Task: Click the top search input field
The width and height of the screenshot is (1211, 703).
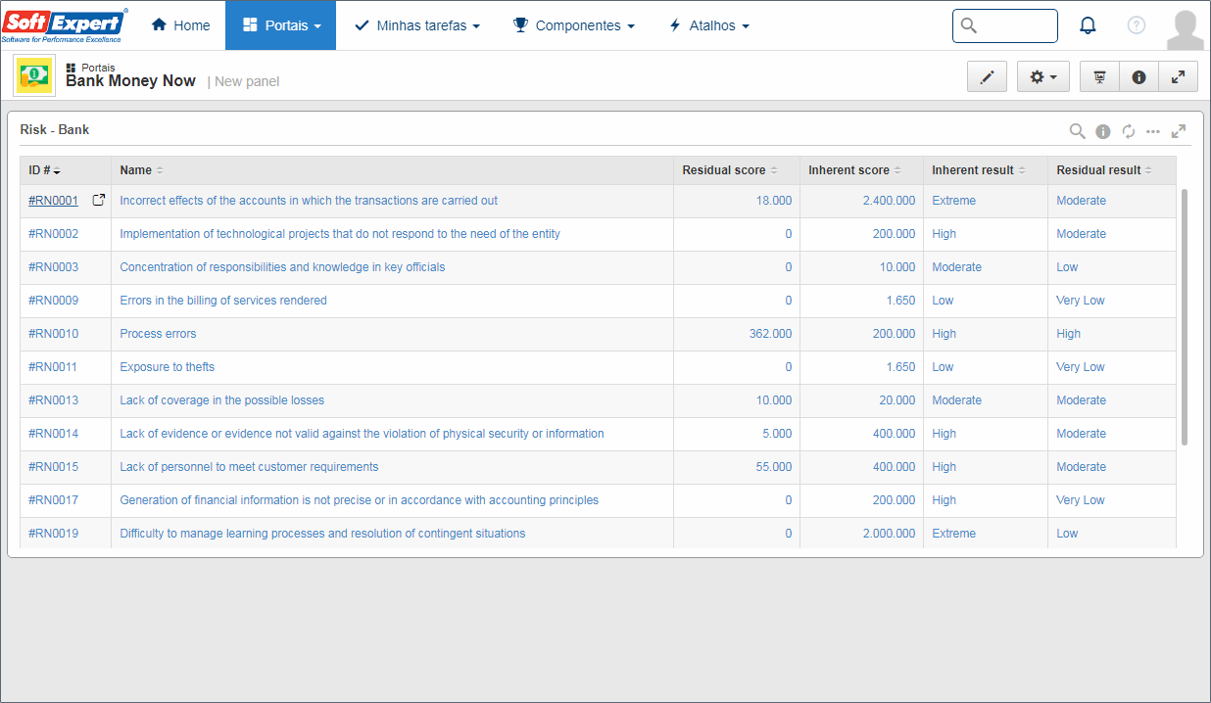Action: coord(1005,25)
